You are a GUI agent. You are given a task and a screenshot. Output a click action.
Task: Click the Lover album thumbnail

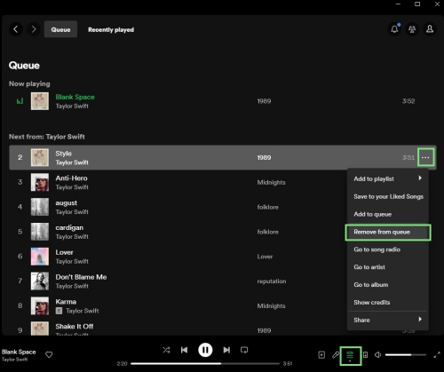[x=40, y=257]
